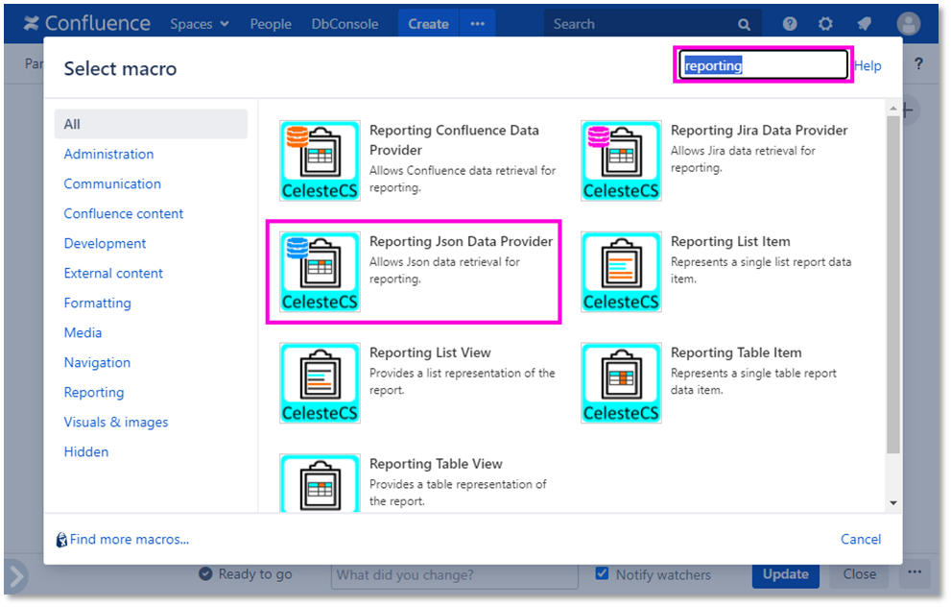
Task: Click the Update button
Action: coord(785,575)
